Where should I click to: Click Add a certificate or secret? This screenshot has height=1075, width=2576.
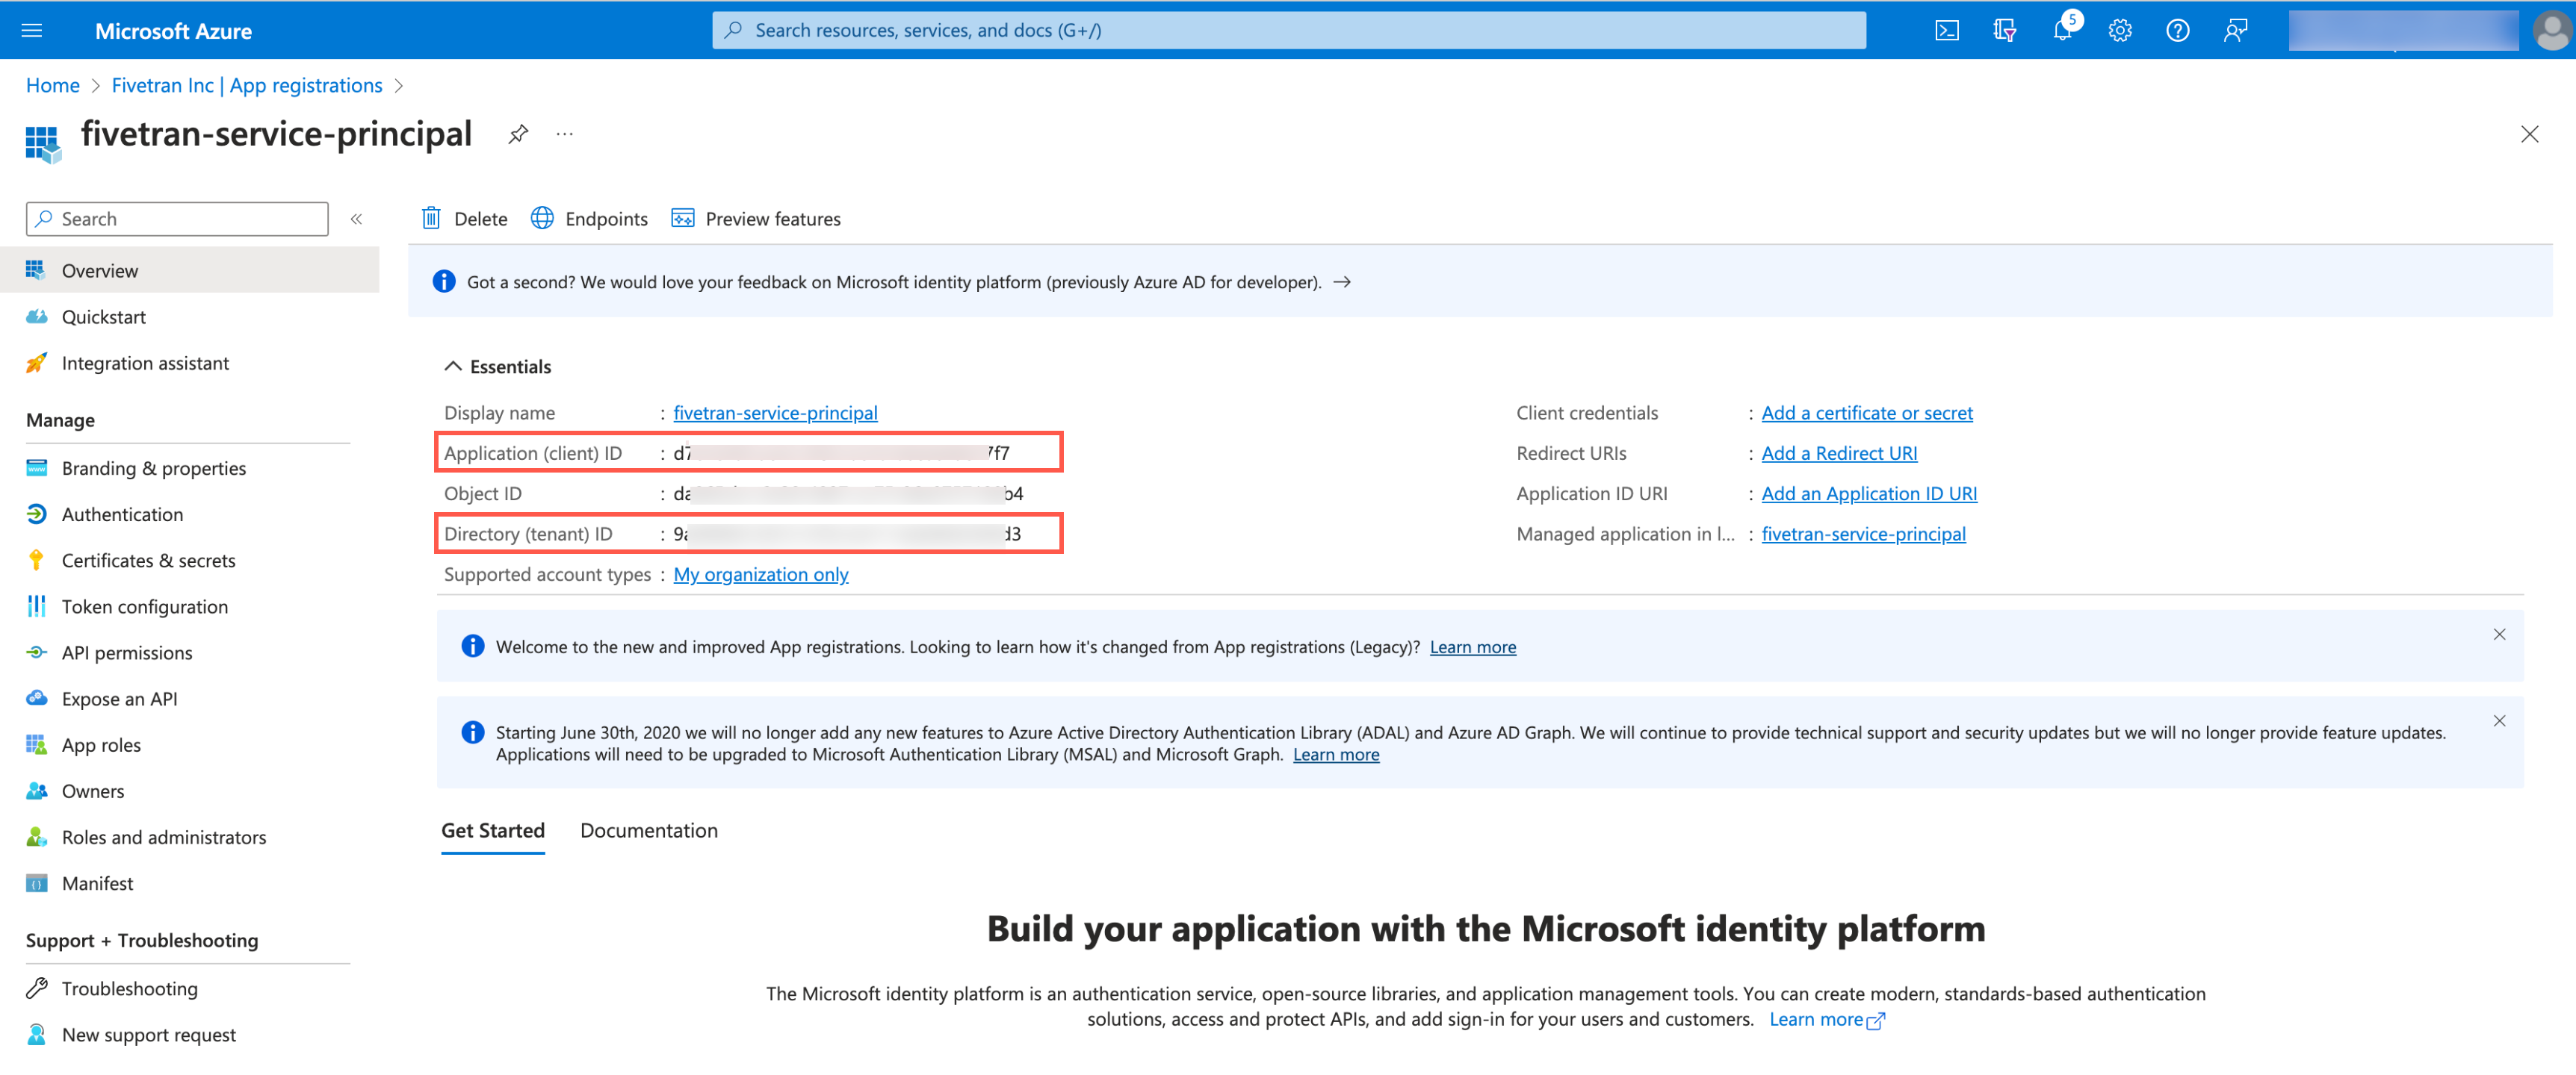(x=1867, y=413)
